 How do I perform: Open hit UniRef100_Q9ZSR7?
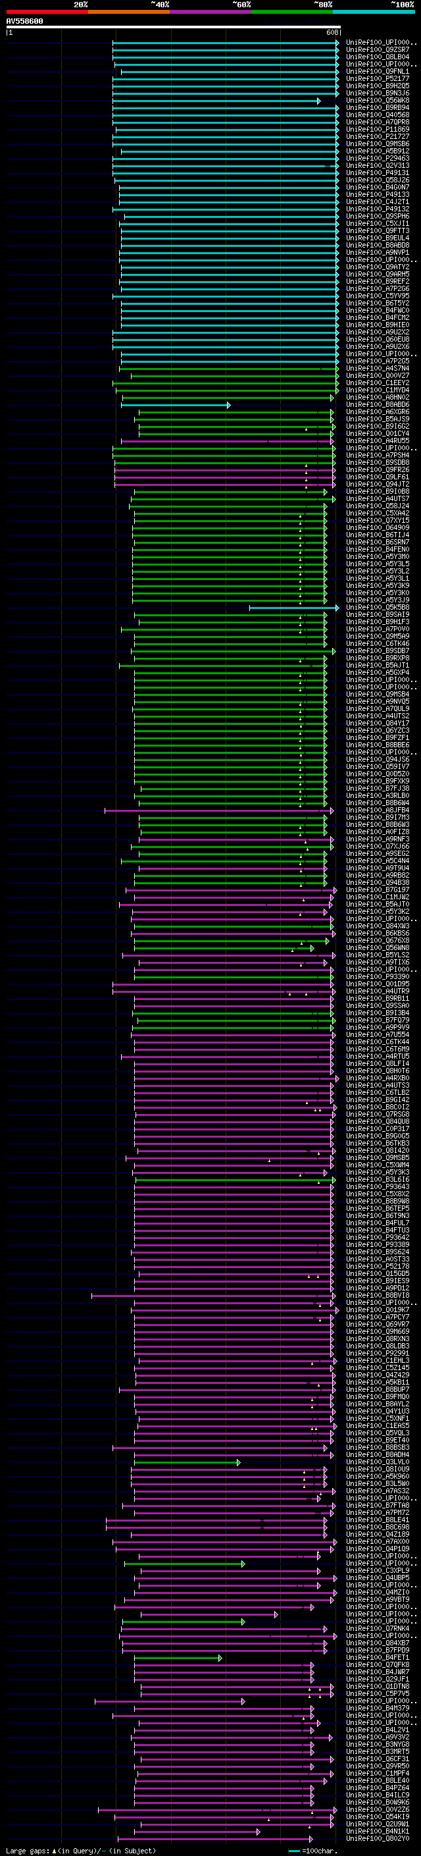[x=378, y=51]
